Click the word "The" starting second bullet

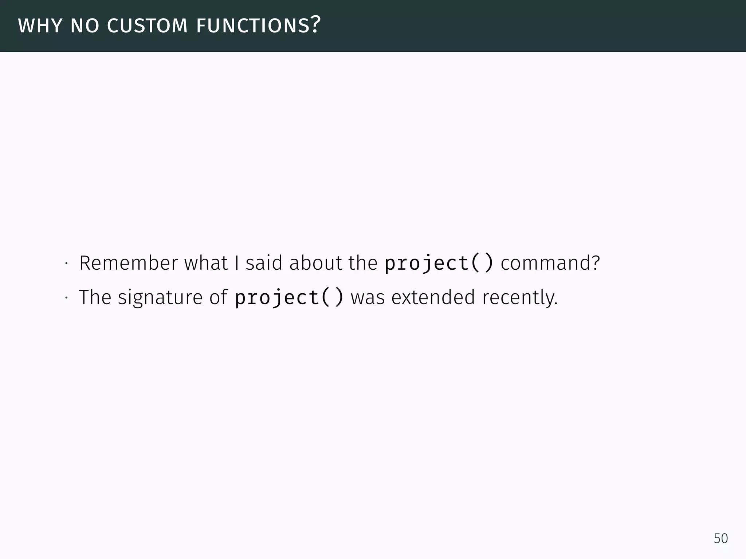point(95,297)
